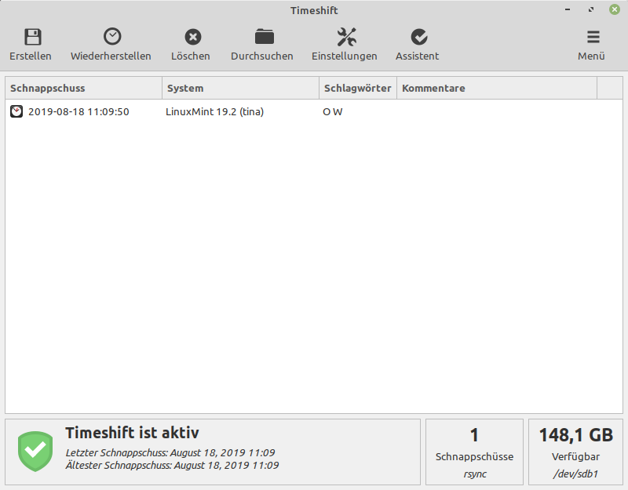
Task: Click the snapshot count number 1
Action: click(474, 435)
